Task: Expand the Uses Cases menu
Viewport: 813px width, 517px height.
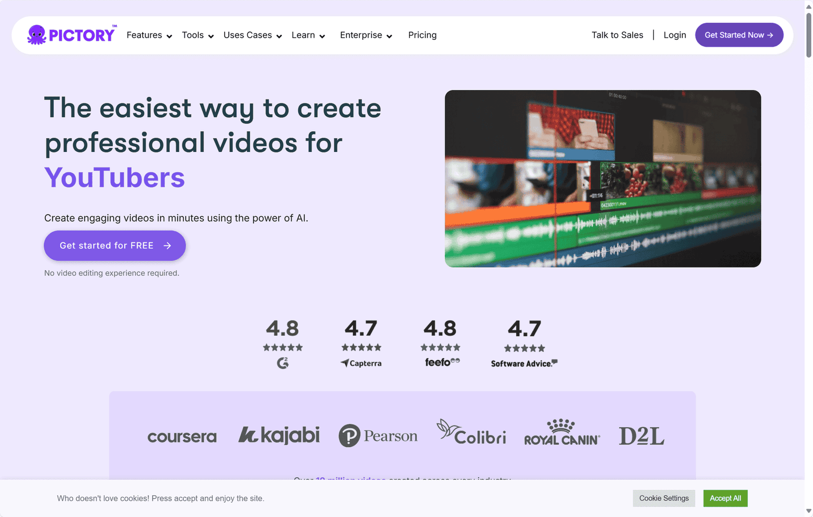Action: pos(252,35)
